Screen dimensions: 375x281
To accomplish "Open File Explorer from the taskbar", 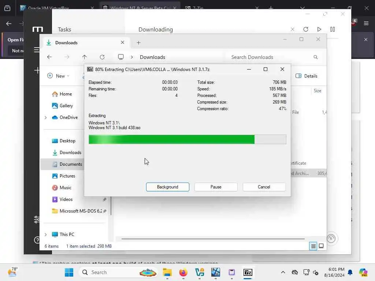I will 167,272.
